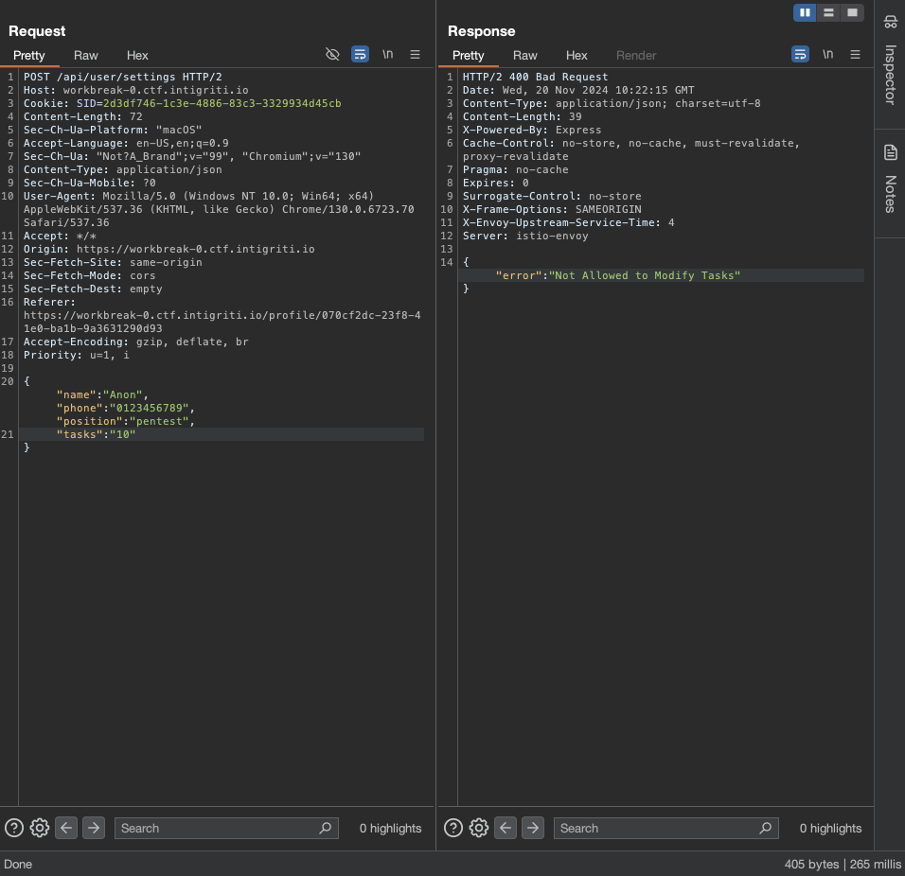Go to previous match in Request search
Image resolution: width=905 pixels, height=876 pixels.
tap(66, 828)
